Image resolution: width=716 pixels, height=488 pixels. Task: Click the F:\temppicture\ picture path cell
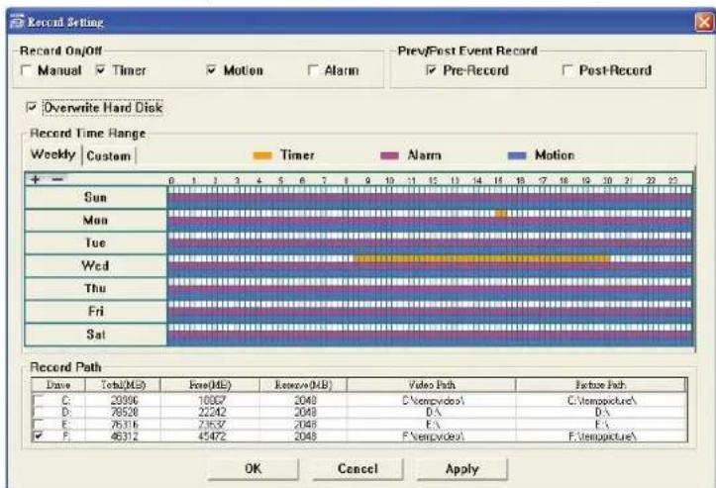pos(602,436)
